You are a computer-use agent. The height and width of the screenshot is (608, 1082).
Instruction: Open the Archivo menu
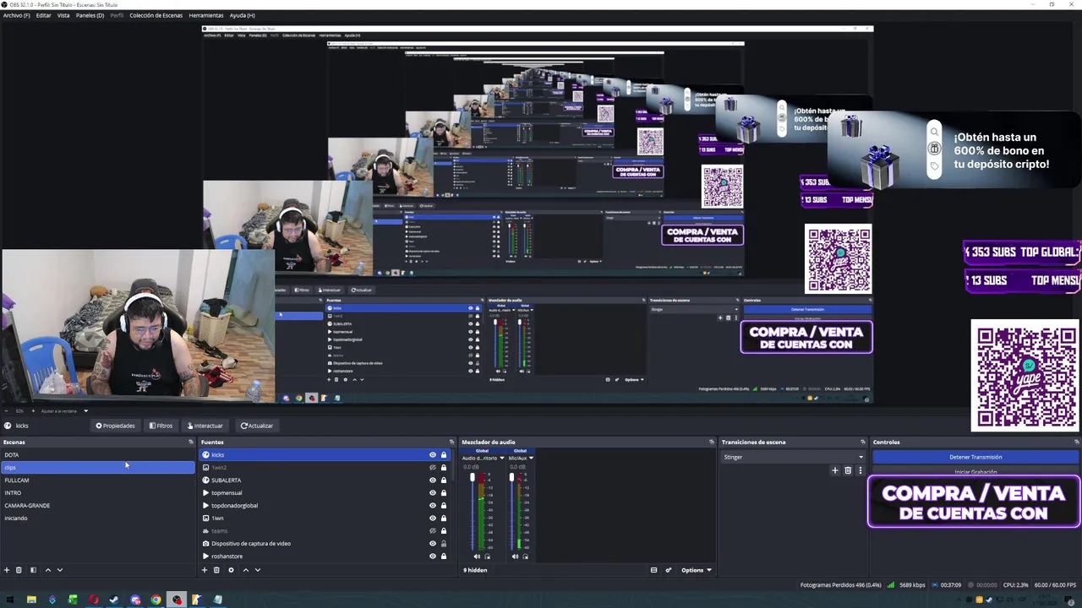(16, 15)
